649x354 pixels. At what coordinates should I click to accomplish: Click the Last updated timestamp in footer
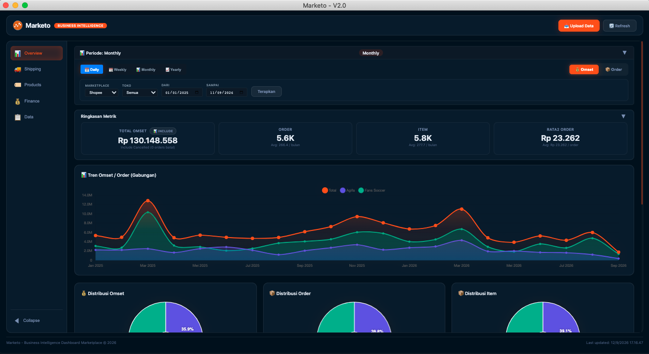click(x=614, y=343)
